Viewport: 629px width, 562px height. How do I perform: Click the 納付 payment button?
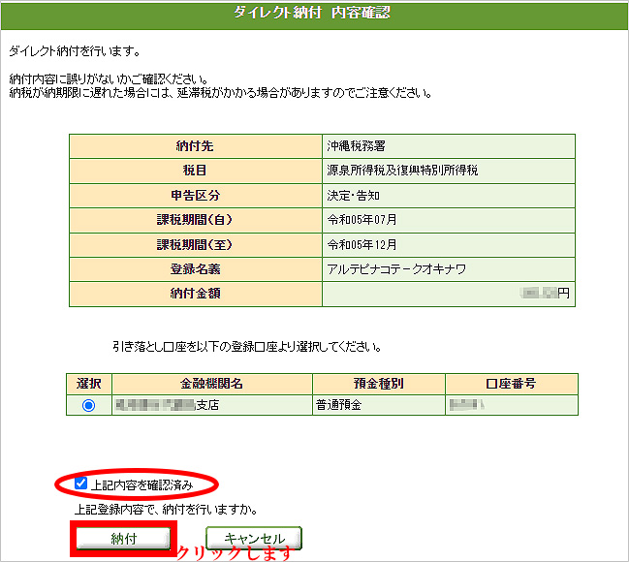click(123, 539)
